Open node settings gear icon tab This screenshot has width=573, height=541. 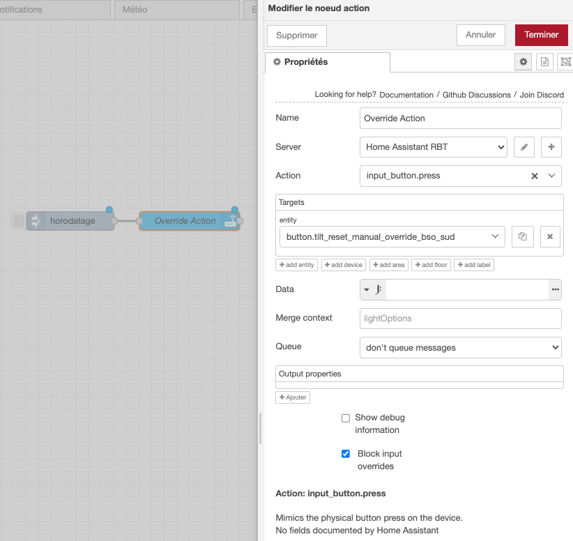523,62
